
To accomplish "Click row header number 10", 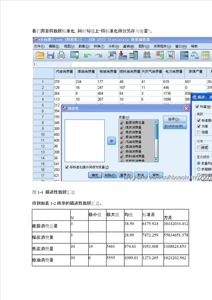I will point(43,135).
